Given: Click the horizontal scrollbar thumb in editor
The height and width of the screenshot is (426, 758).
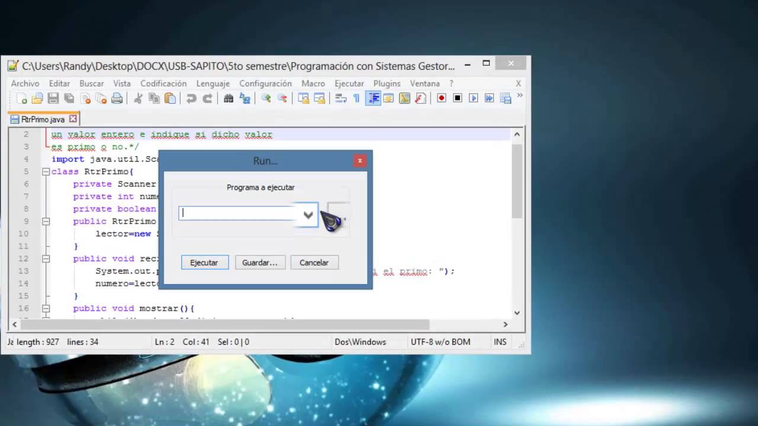Looking at the screenshot, I should 225,324.
